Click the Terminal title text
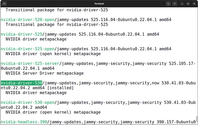198x125 pixels. coord(99,4)
